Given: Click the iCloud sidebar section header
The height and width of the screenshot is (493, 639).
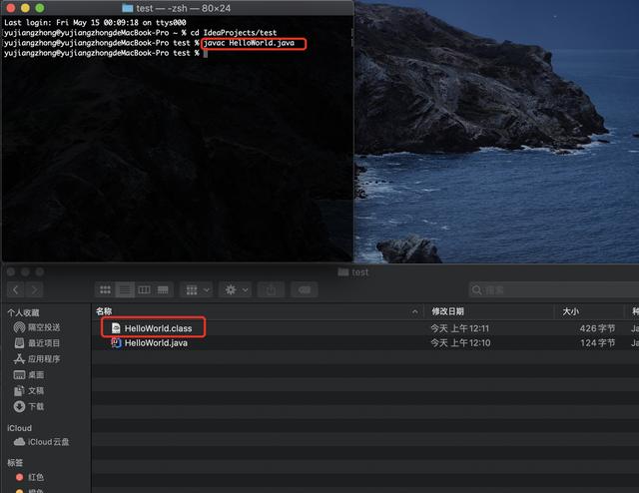Looking at the screenshot, I should coord(19,428).
